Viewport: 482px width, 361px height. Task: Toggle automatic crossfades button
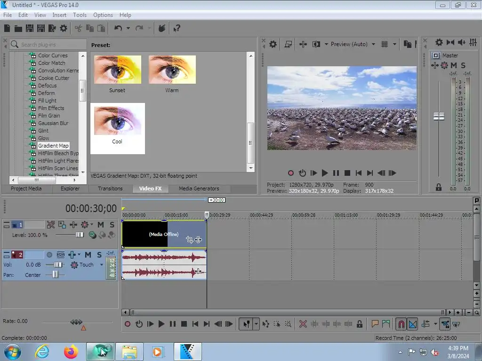click(413, 324)
